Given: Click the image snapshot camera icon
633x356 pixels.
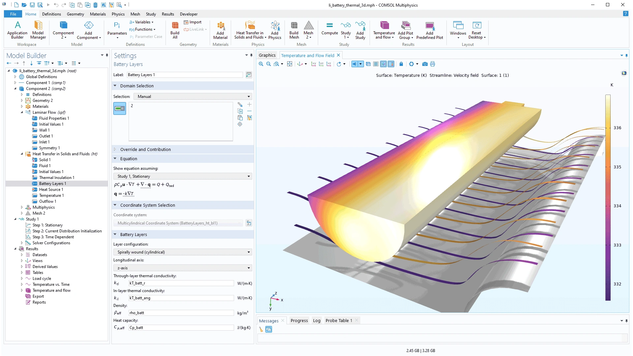Looking at the screenshot, I should point(425,64).
